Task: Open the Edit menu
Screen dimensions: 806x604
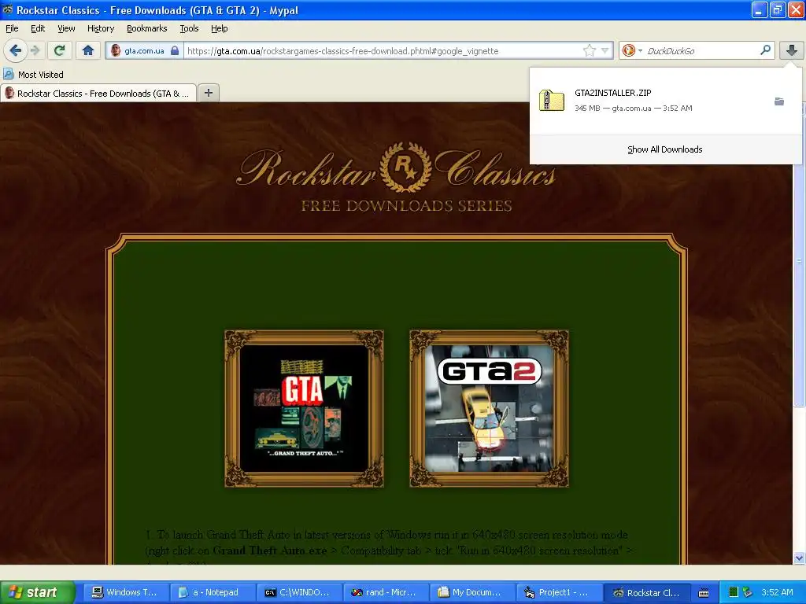Action: [x=38, y=28]
